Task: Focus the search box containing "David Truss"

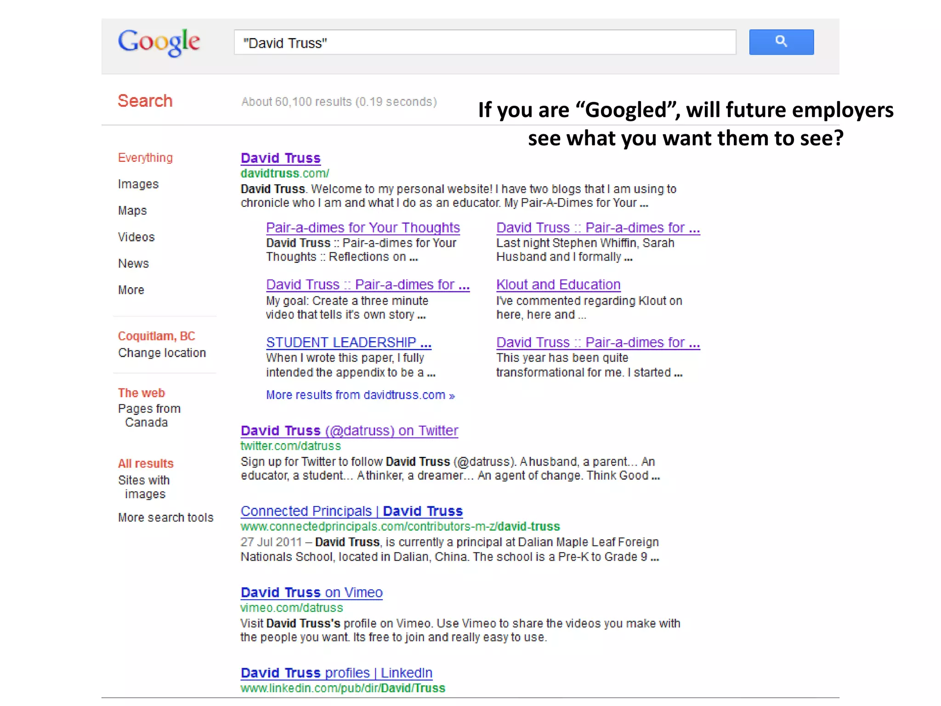Action: (x=485, y=43)
